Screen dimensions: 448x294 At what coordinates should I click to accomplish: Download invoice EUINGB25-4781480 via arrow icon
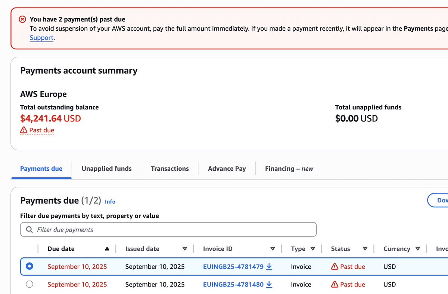coord(269,285)
